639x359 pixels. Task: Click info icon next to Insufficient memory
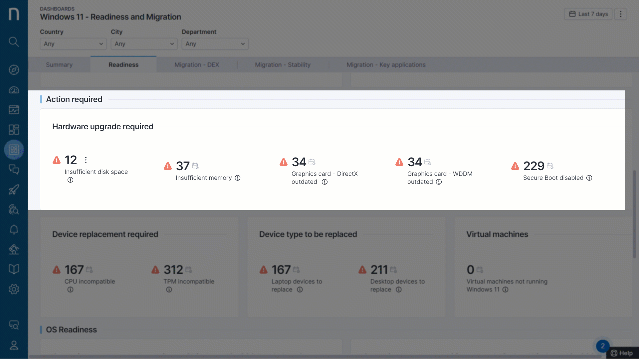point(238,178)
